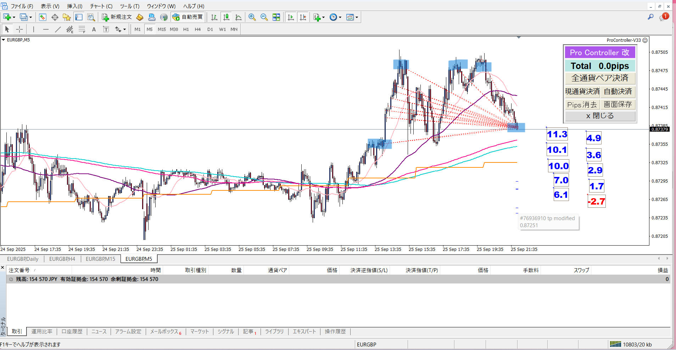Select the crosshair cursor tool
Viewport: 676px width, 350px height.
(x=19, y=29)
